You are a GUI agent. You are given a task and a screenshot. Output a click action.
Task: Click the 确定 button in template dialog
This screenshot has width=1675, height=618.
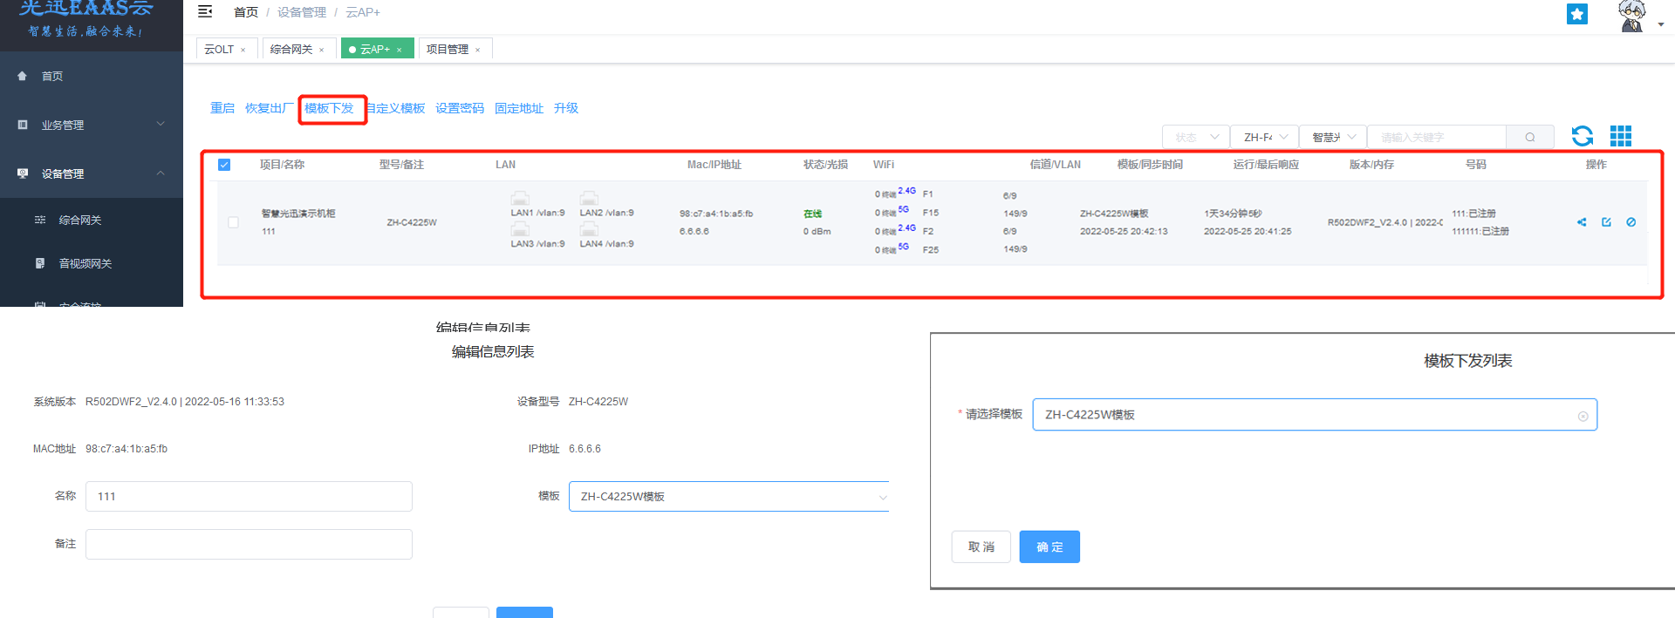(x=1049, y=547)
